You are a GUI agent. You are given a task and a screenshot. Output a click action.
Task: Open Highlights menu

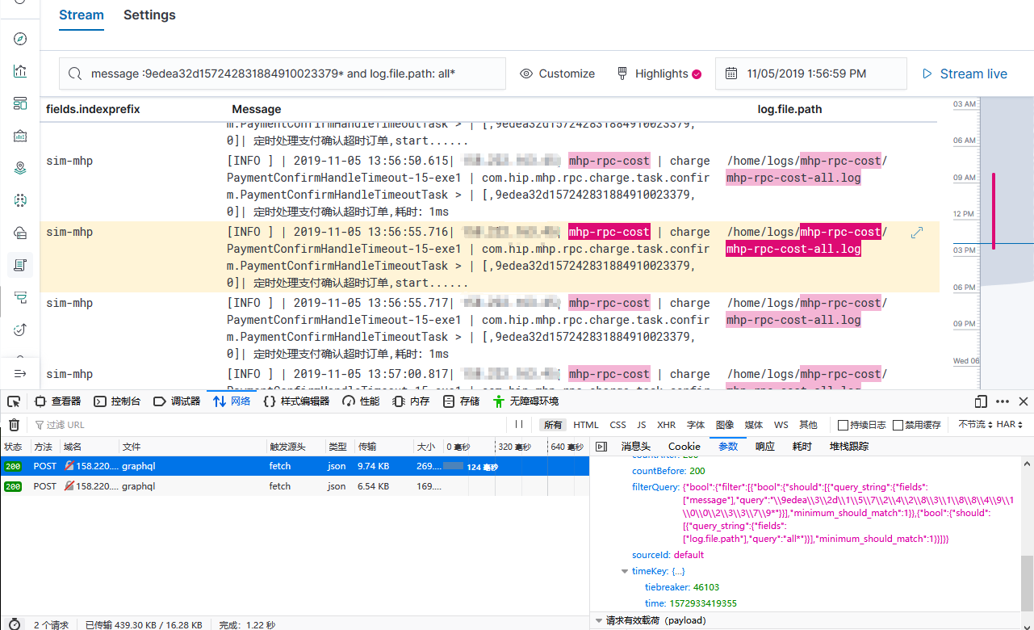click(659, 73)
